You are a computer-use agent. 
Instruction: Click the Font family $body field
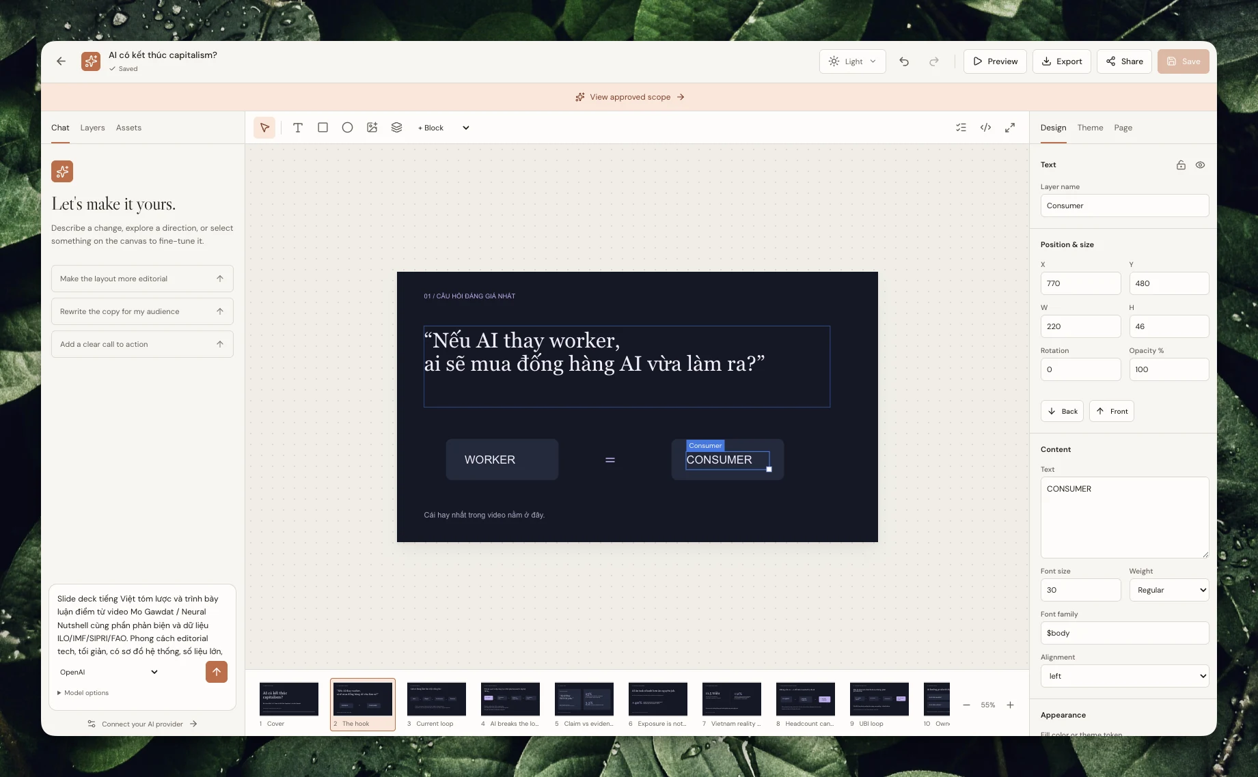(x=1125, y=633)
